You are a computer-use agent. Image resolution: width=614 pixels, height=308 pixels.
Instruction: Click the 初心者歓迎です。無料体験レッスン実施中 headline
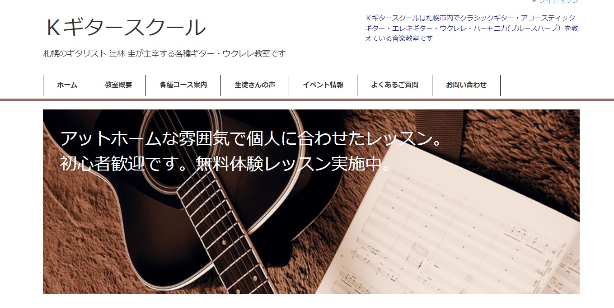(x=226, y=164)
